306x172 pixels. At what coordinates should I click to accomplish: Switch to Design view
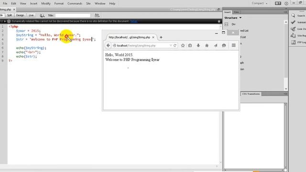[x=20, y=15]
